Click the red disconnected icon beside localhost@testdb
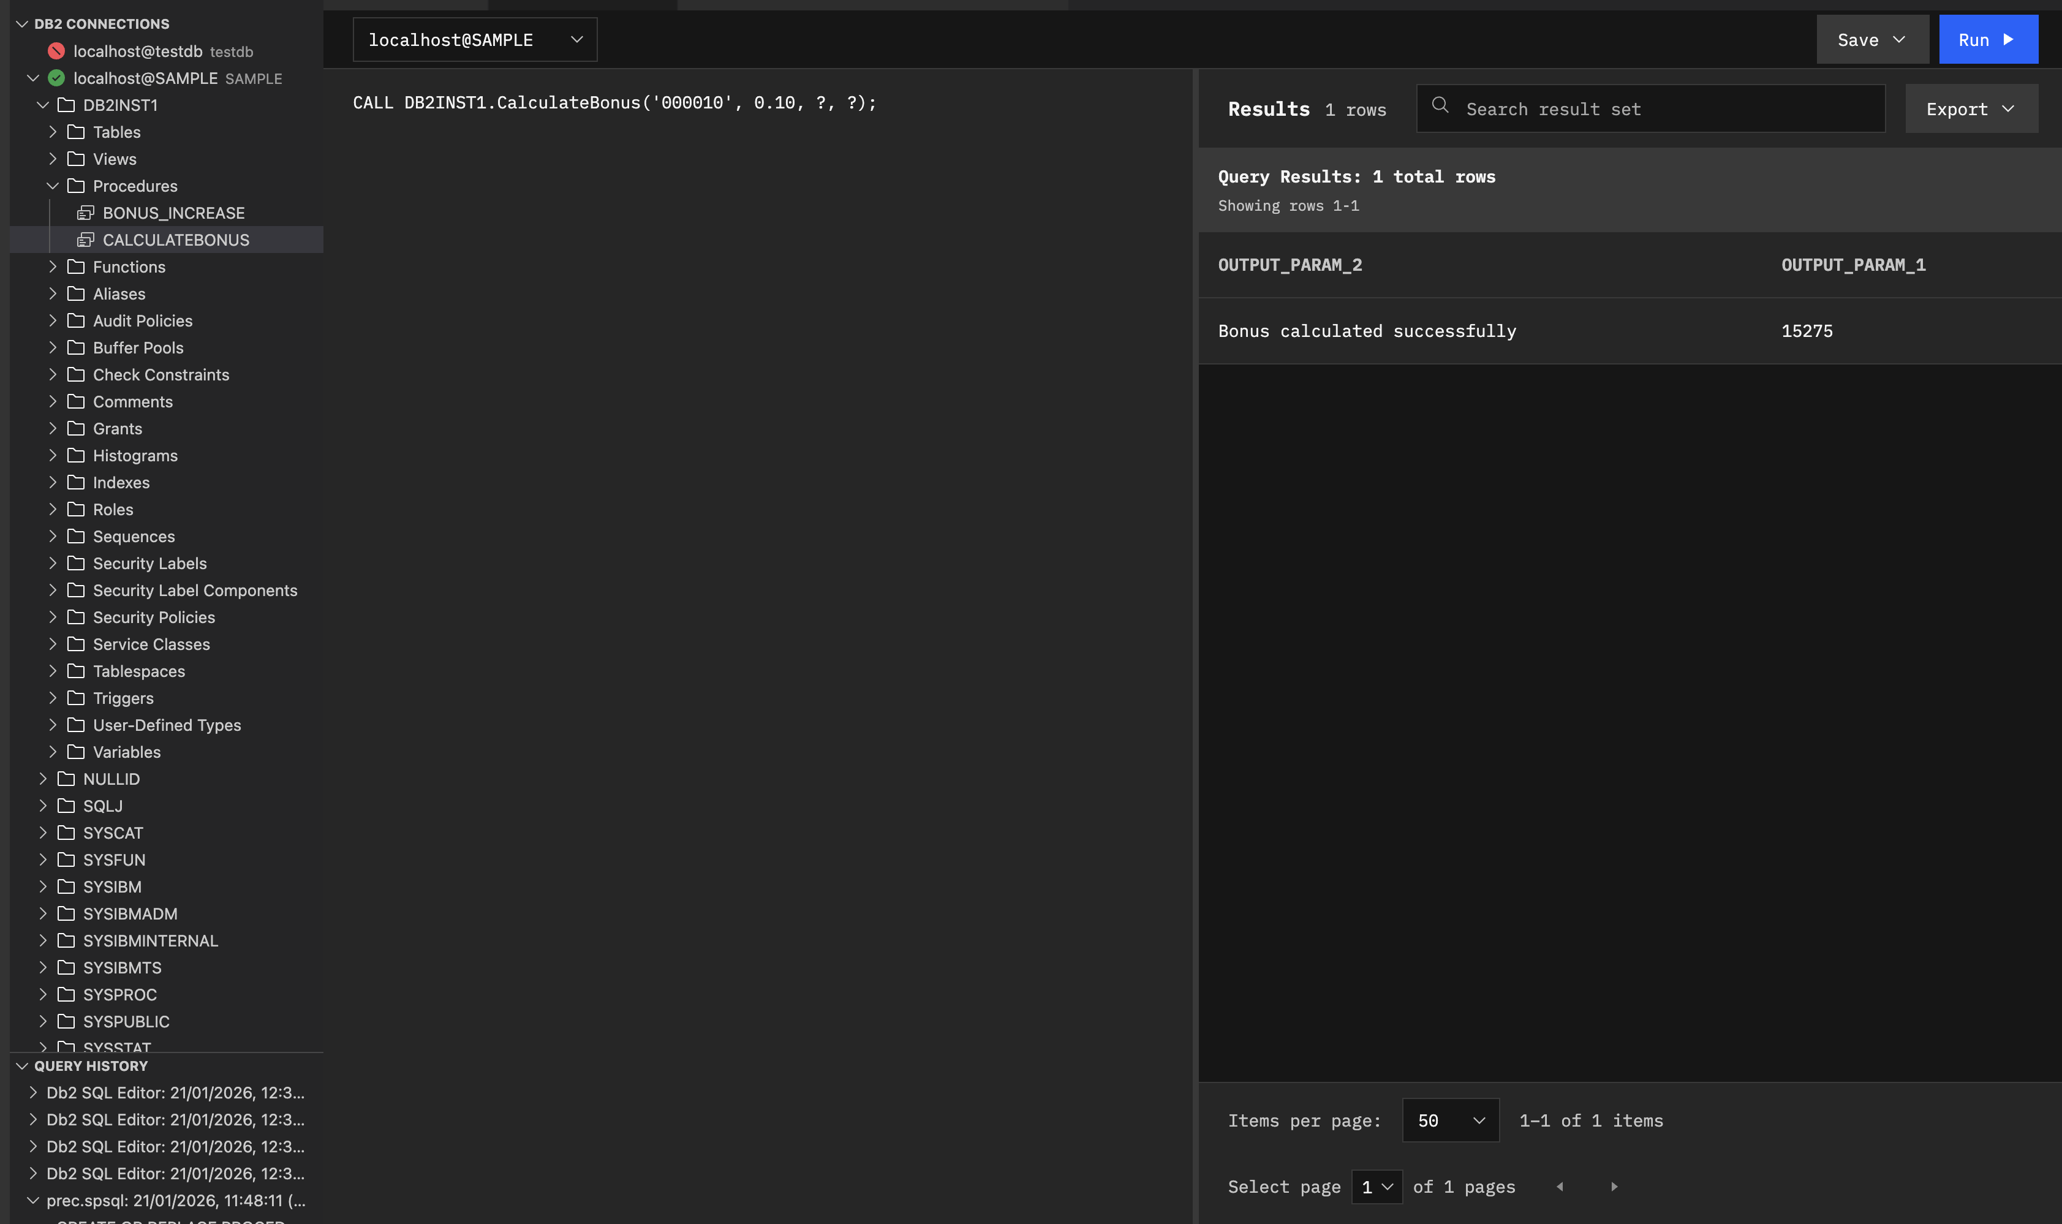2062x1224 pixels. (x=56, y=50)
